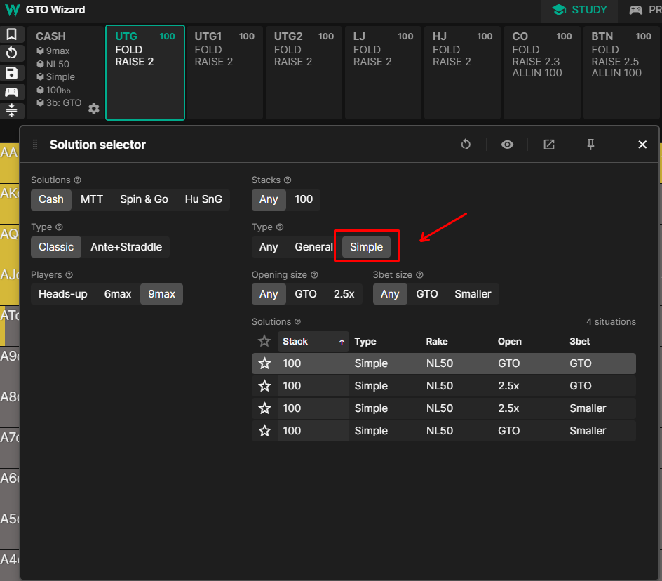Screen dimensions: 662x581
Task: Click the AA hand cell in range grid
Action: 9,163
